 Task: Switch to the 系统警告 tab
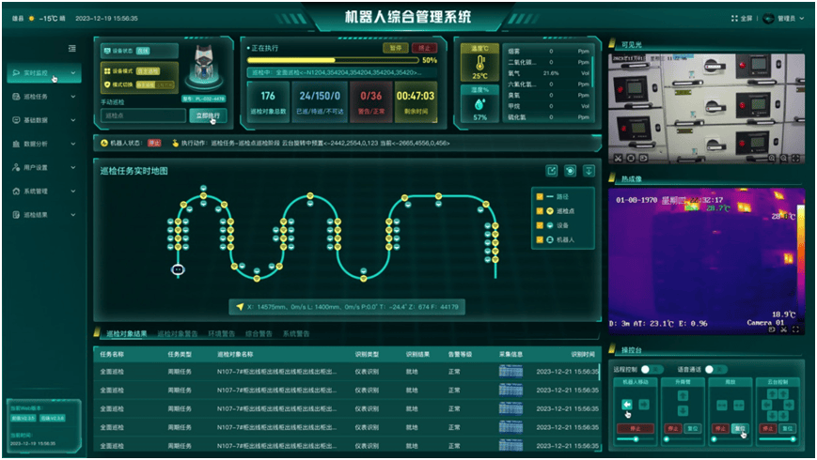click(296, 334)
